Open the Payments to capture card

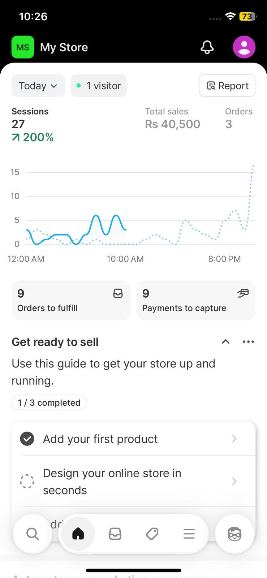pyautogui.click(x=196, y=300)
